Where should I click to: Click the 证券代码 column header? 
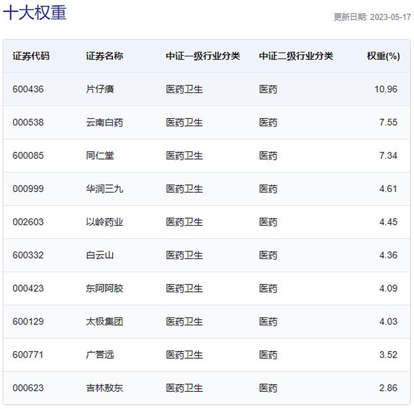(x=31, y=56)
